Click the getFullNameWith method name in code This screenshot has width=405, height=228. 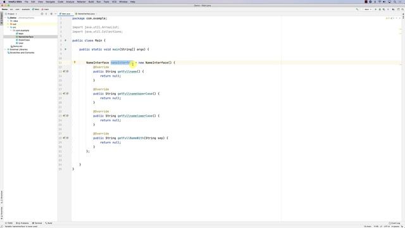click(x=130, y=138)
